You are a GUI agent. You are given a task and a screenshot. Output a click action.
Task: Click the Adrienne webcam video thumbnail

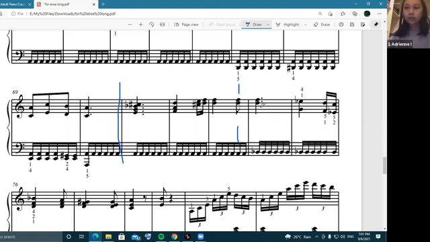(408, 24)
